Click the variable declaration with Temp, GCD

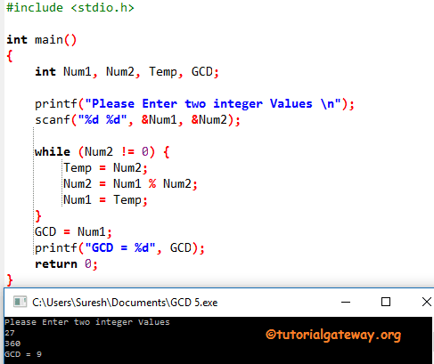(127, 72)
